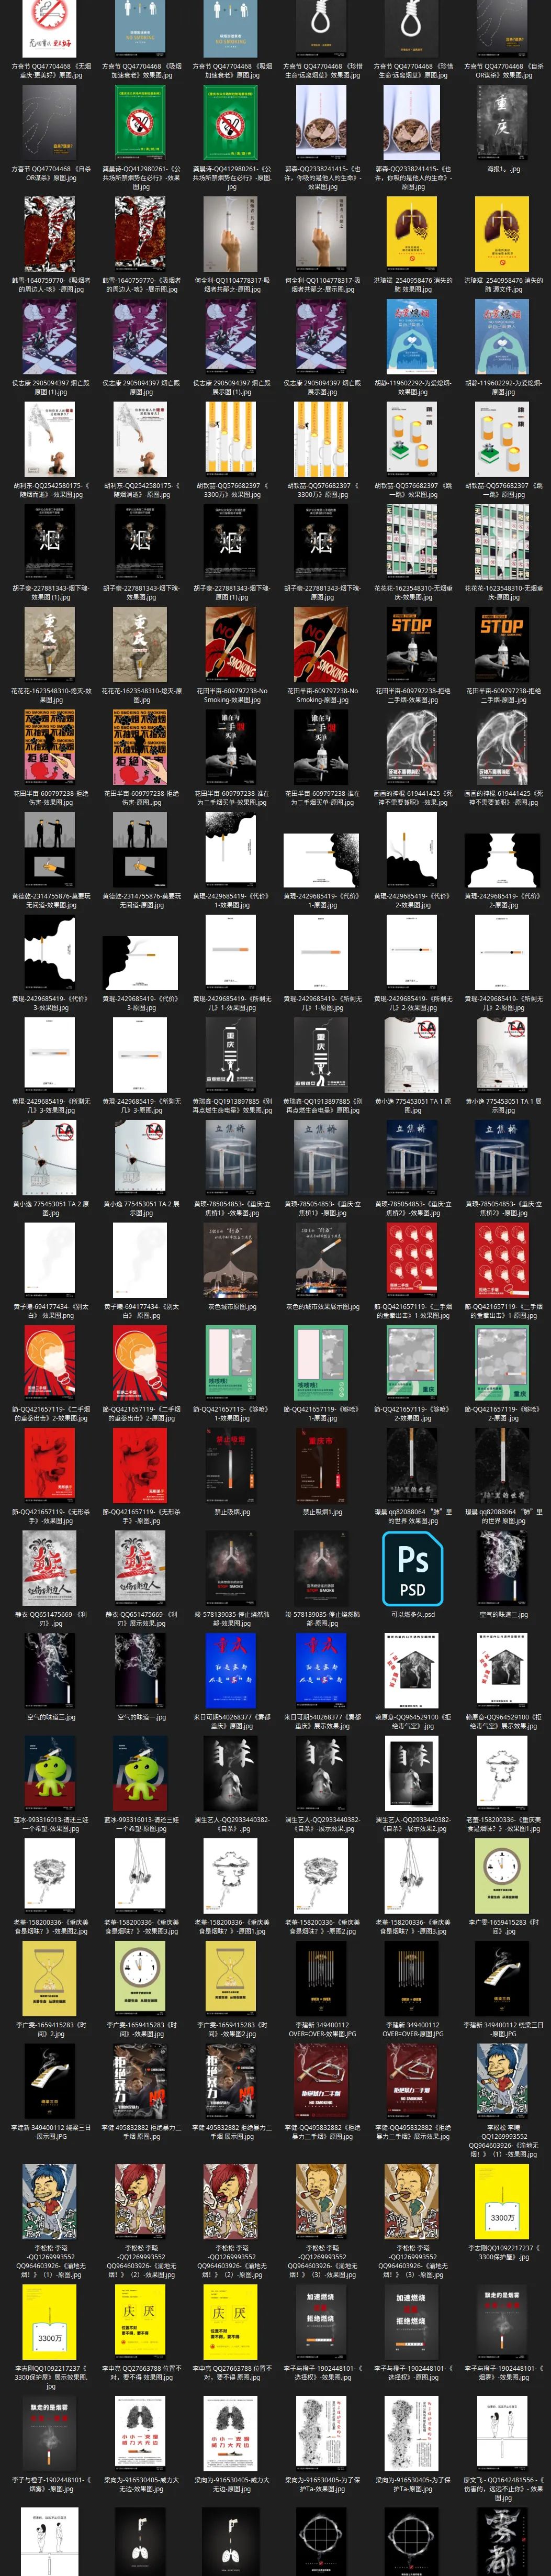Screen dimensions: 551x2576
Task: Click file name 李子与橙子《选择权》-原图.jpg
Action: [x=412, y=2374]
